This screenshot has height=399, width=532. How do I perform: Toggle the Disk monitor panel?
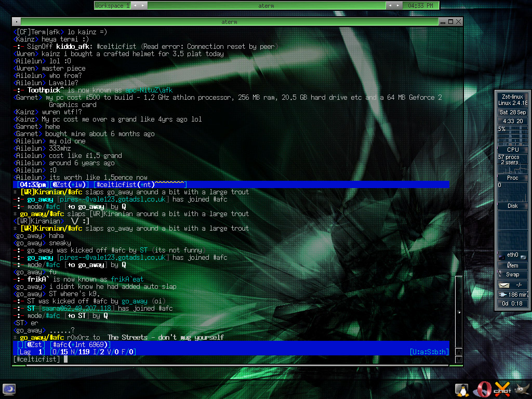coord(513,206)
